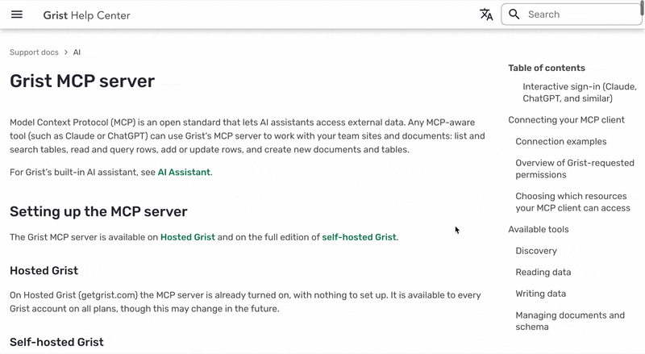Screen dimensions: 645x354
Task: Open the language selector icon
Action: tap(486, 15)
